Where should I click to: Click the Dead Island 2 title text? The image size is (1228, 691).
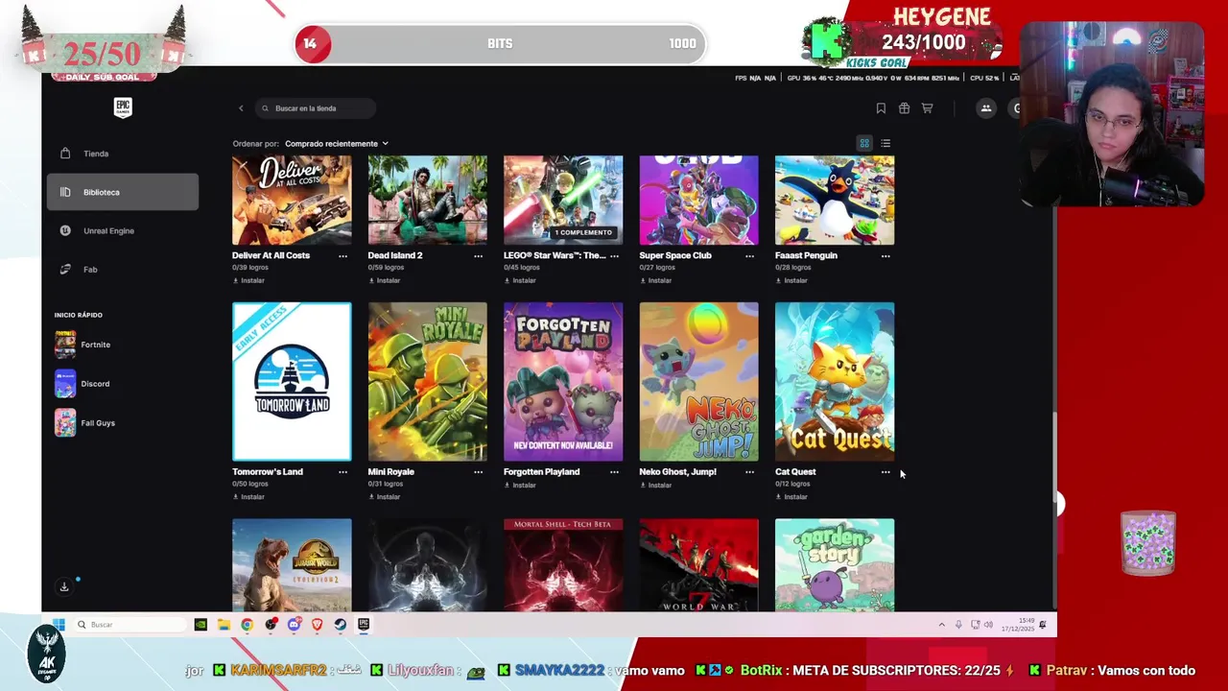tap(395, 256)
